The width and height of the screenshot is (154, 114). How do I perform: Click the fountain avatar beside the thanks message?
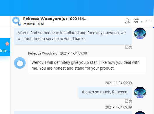[140, 93]
